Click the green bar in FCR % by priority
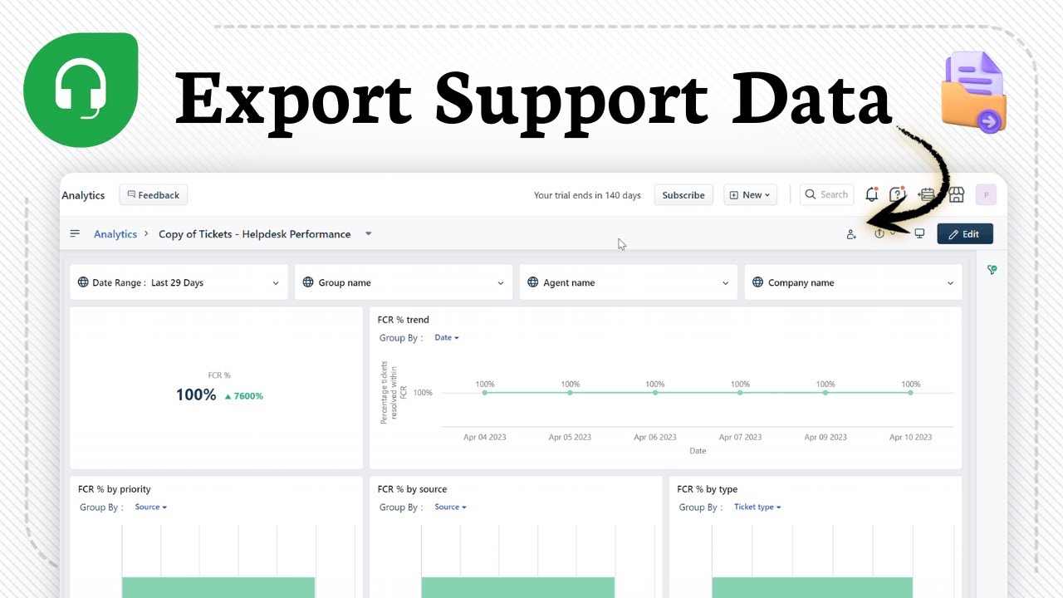This screenshot has height=598, width=1063. [218, 587]
